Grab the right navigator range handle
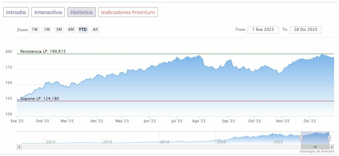Screen dimensions: 339x156 click(329, 138)
